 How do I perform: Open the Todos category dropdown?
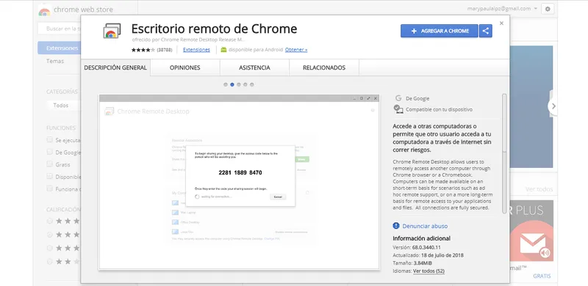coord(64,106)
